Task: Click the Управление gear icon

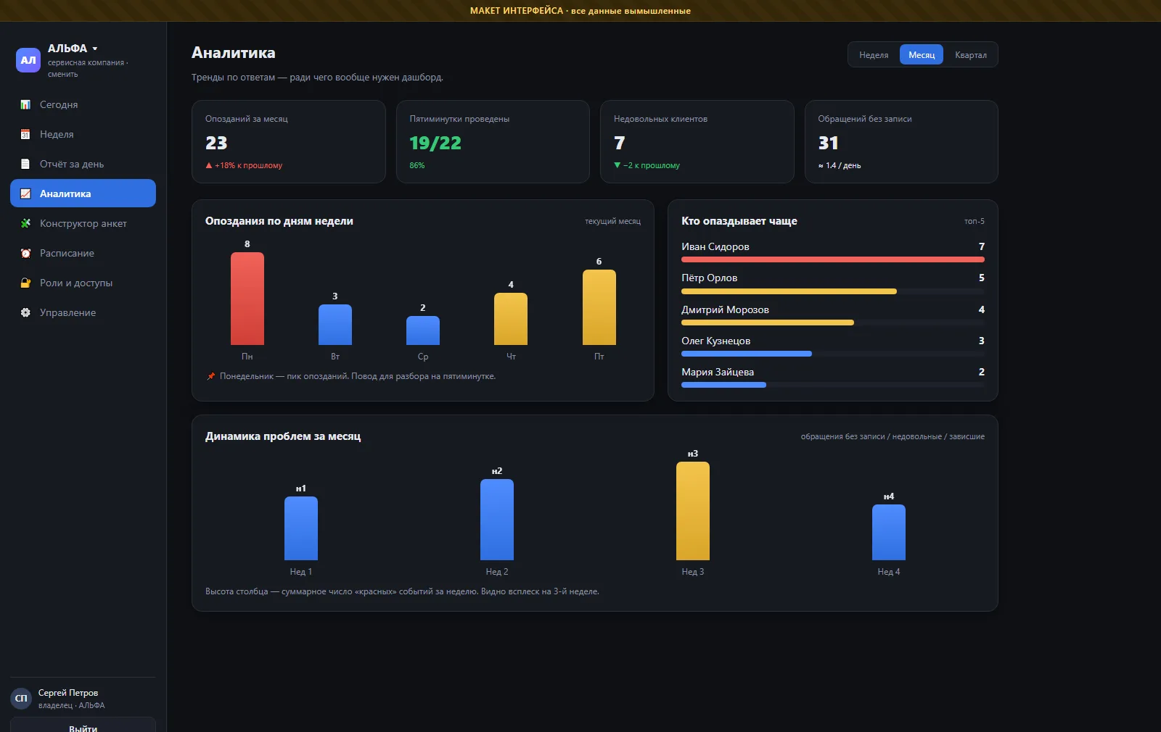Action: [25, 312]
